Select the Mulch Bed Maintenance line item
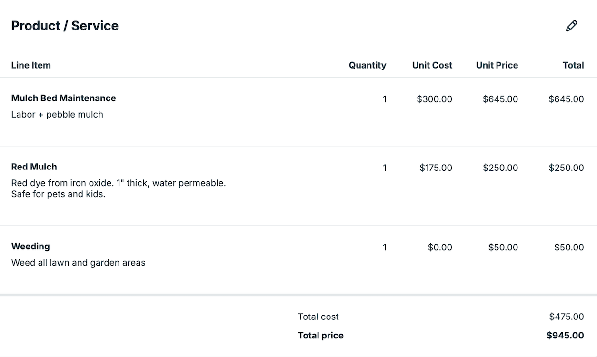Screen dimensions: 597x357 [63, 98]
